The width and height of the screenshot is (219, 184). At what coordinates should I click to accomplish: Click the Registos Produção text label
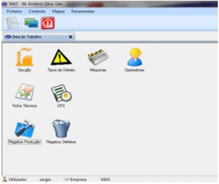[x=25, y=142]
